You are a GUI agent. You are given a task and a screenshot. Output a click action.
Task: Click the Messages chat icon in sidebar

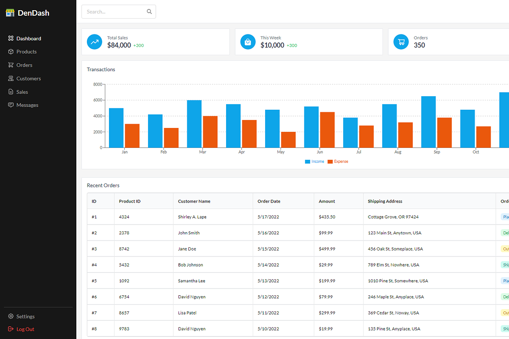point(11,105)
